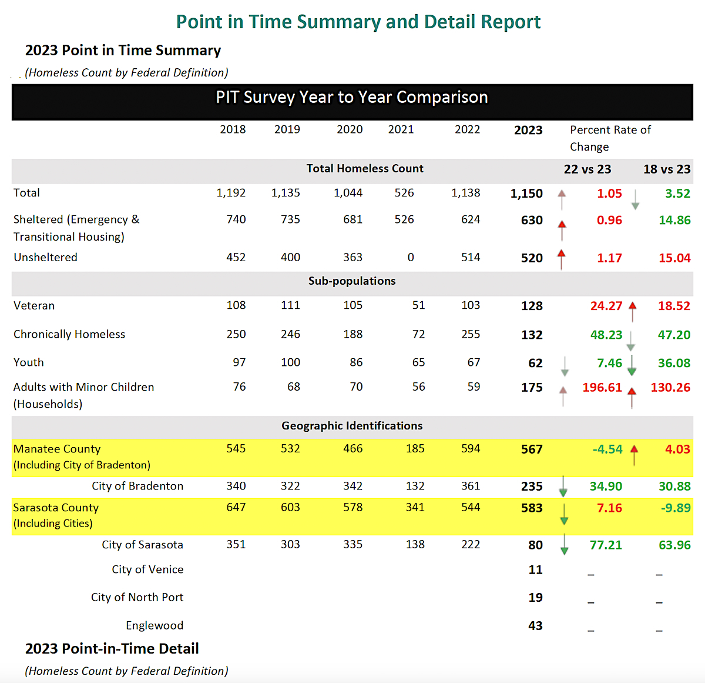Click the green down arrow beside Total's 3.52
Screen dimensions: 705x683
635,199
